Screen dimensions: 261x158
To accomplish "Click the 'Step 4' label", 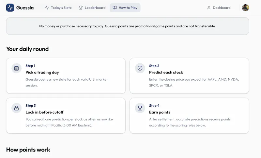I will (x=154, y=105).
